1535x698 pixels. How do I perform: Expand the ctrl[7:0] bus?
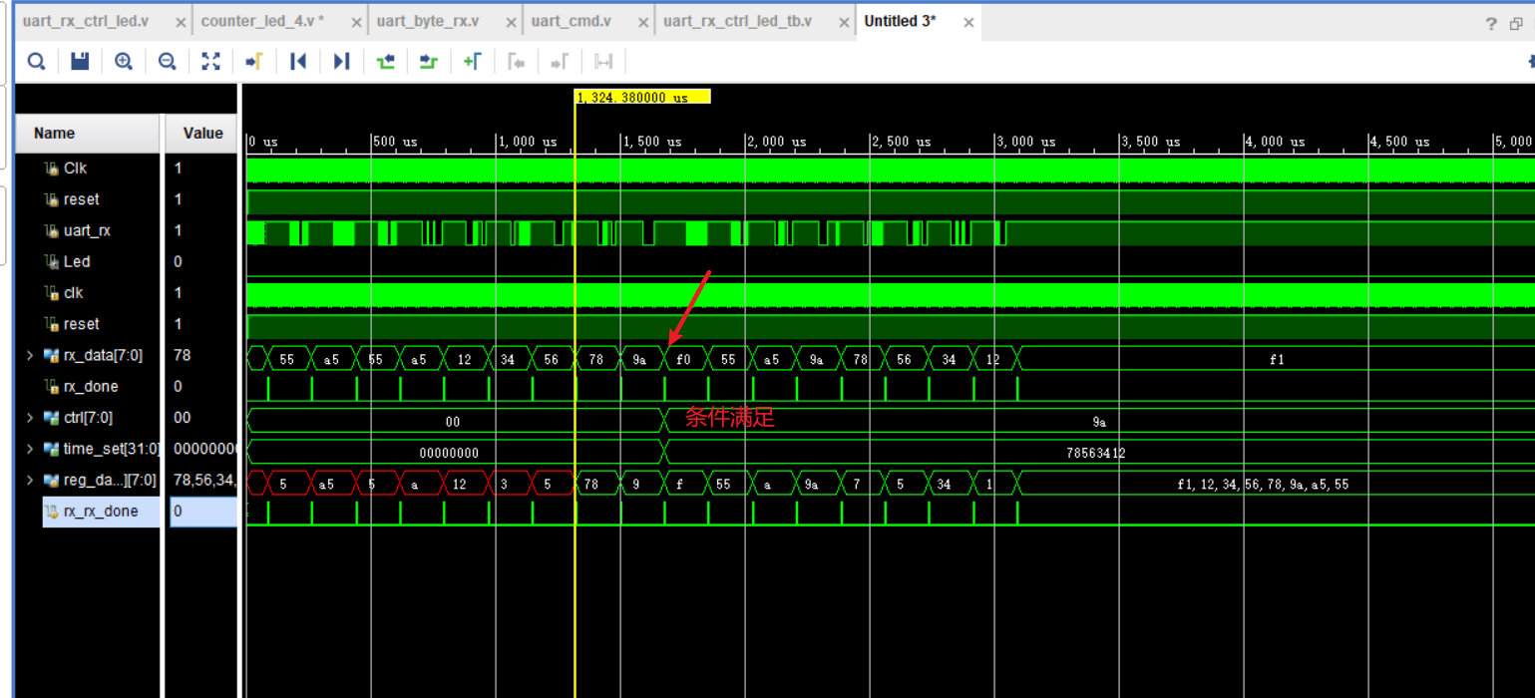coord(30,418)
